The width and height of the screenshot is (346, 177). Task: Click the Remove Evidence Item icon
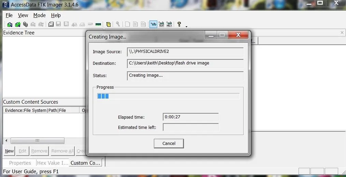point(33,25)
